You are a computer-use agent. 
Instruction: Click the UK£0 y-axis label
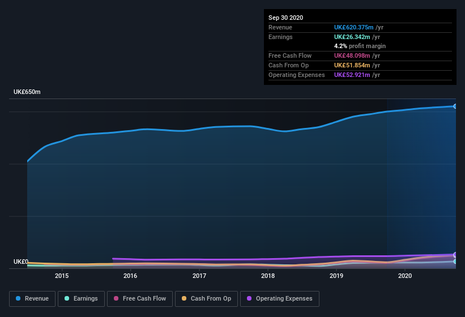pyautogui.click(x=21, y=262)
